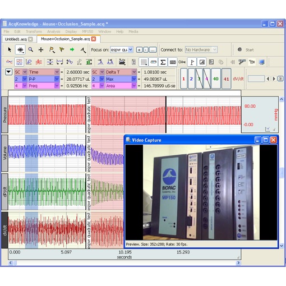Close the Mouse+Occlusion_Sample.acq tab

click(x=94, y=39)
